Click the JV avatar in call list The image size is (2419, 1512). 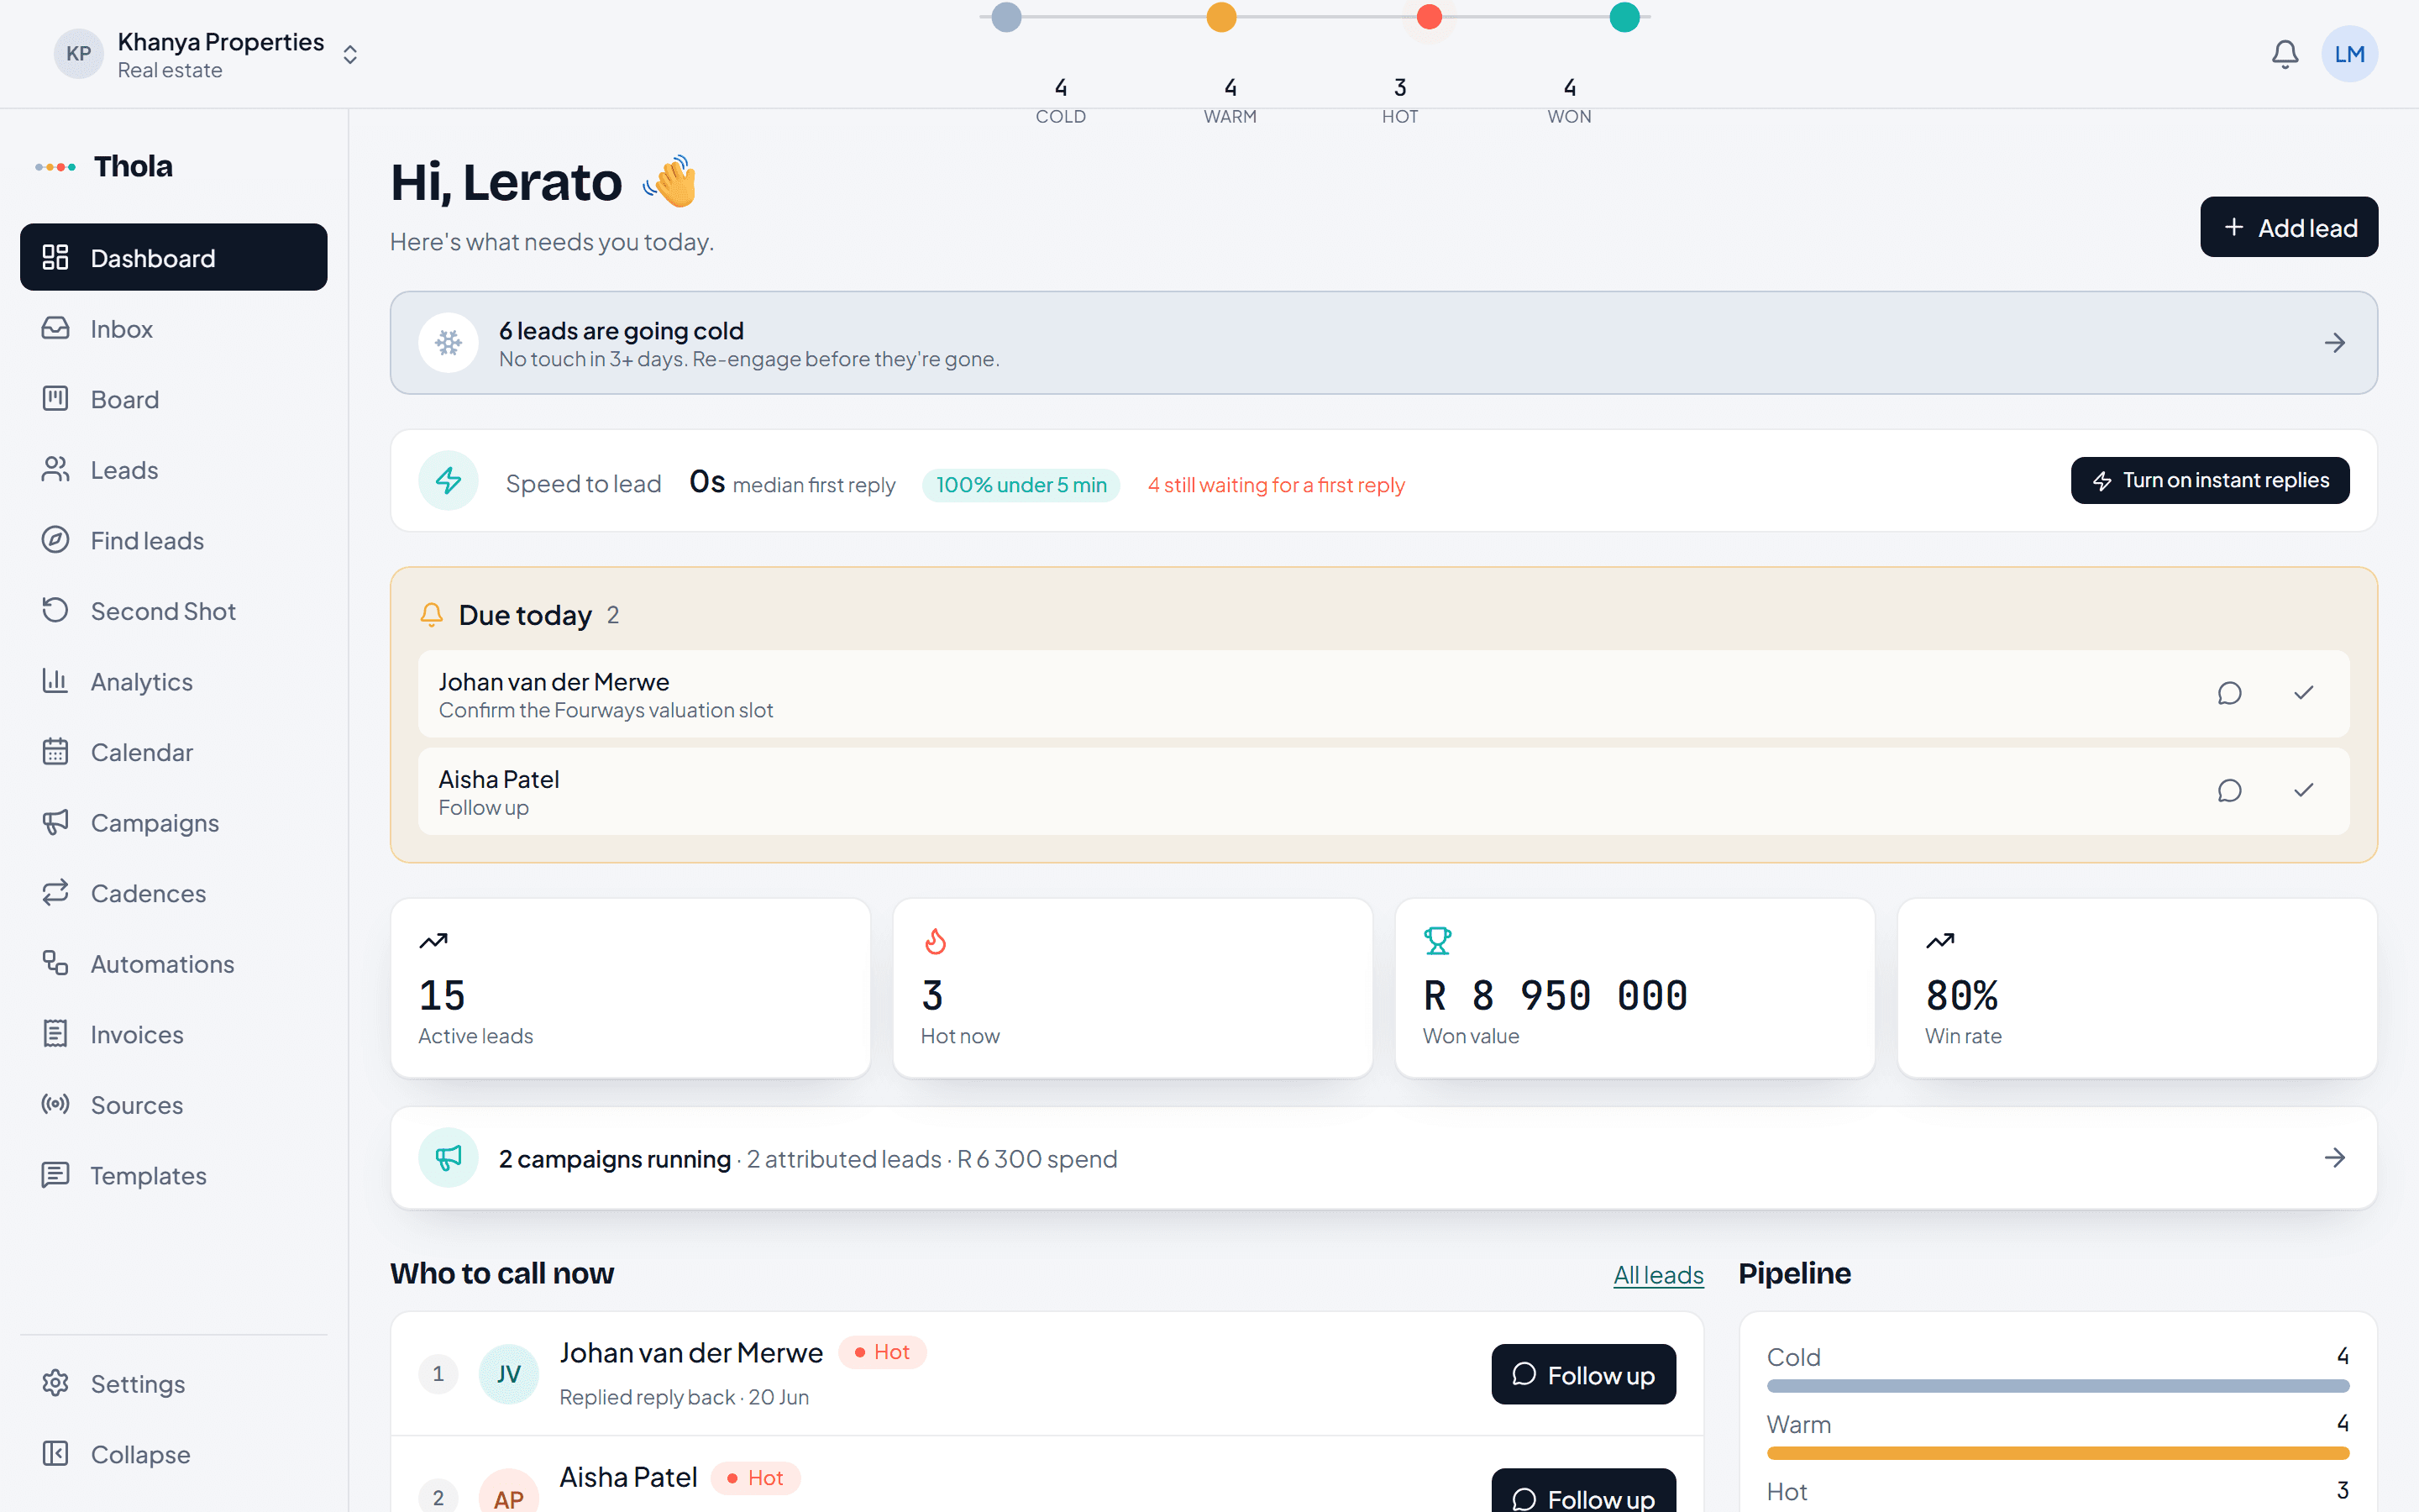tap(509, 1374)
